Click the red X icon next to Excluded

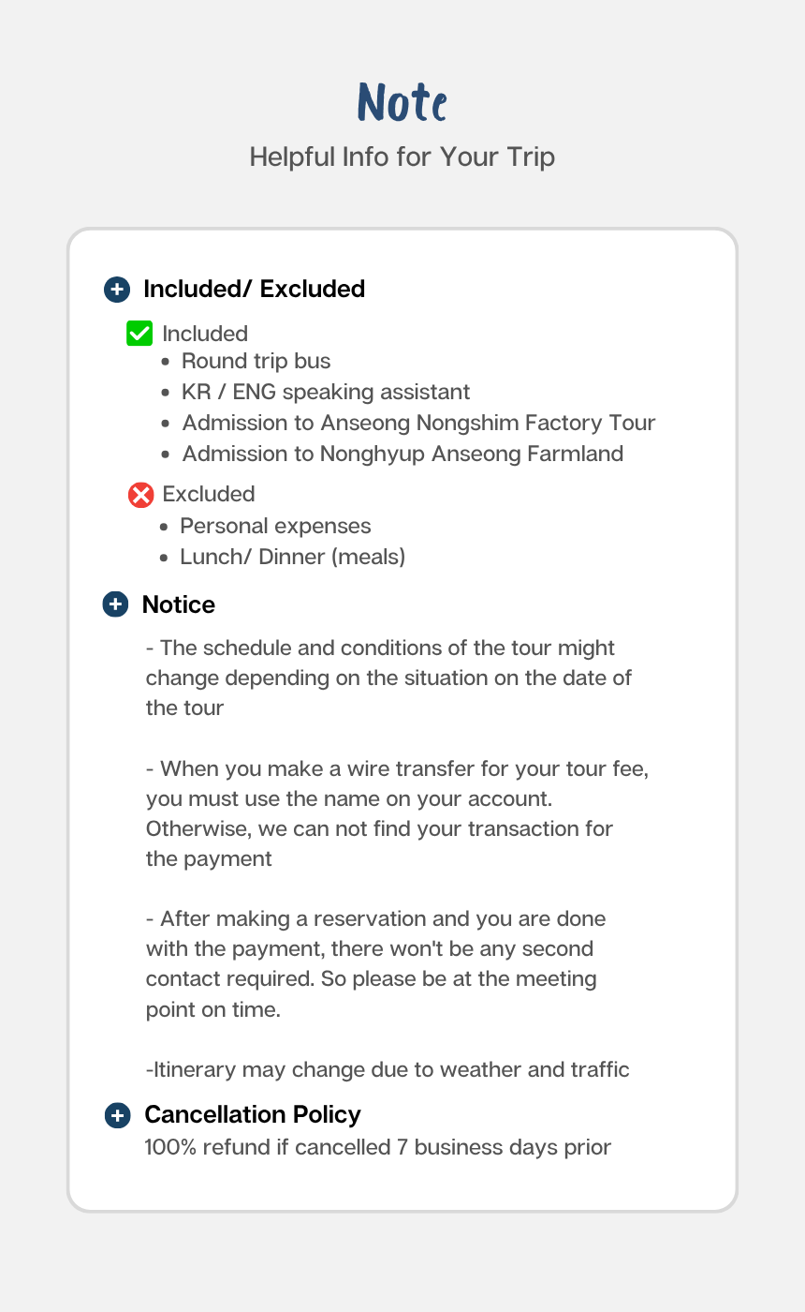point(140,494)
